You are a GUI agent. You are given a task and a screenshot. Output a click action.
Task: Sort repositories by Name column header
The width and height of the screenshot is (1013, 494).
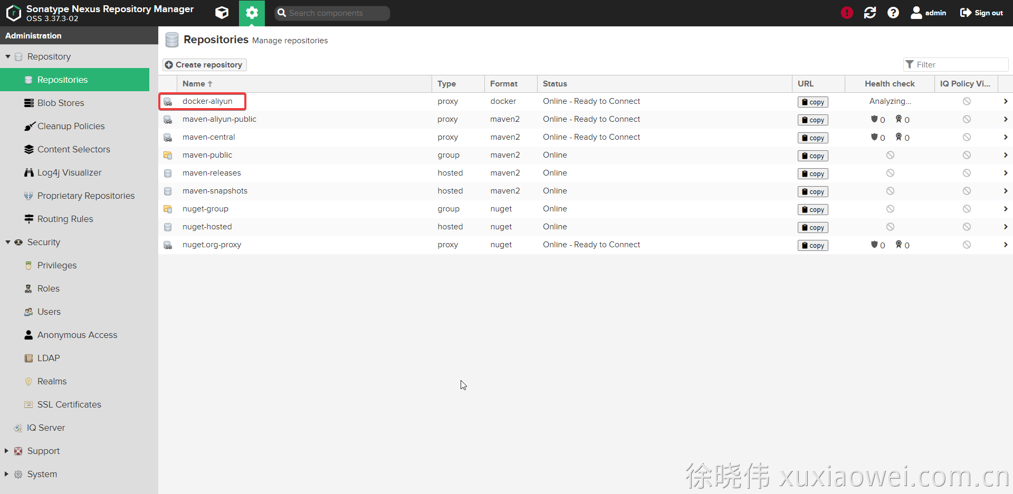[194, 84]
